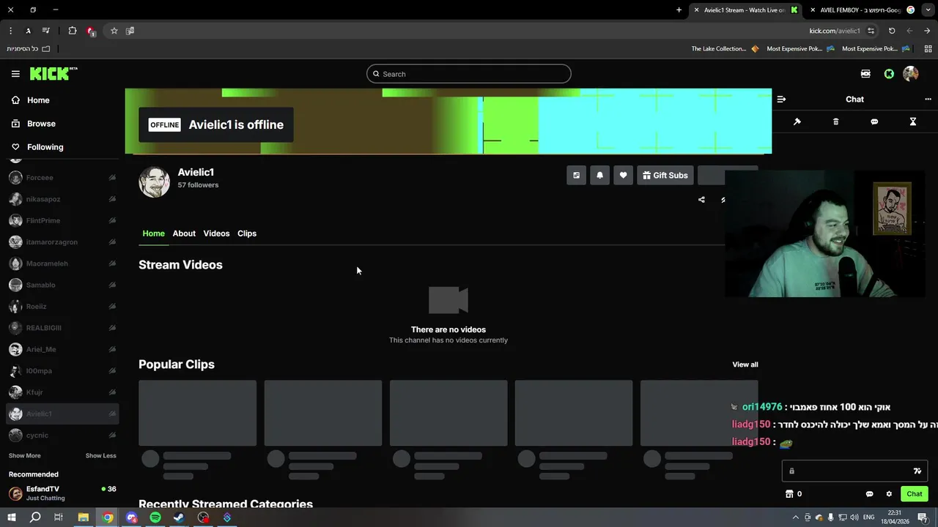Screen dimensions: 938x527
Task: Open Maorameleh channel in sidebar
Action: [62, 263]
